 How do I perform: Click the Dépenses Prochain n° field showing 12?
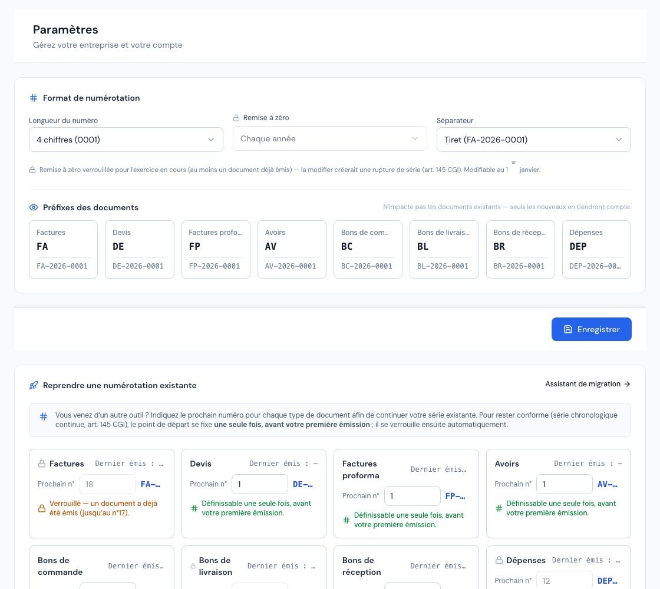coord(565,581)
